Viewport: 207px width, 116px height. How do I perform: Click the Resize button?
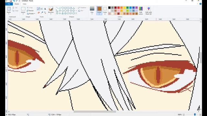(x=30, y=11)
